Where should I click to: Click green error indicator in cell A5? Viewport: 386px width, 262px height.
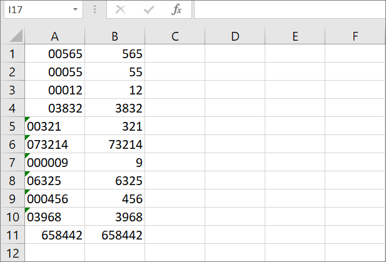[27, 119]
